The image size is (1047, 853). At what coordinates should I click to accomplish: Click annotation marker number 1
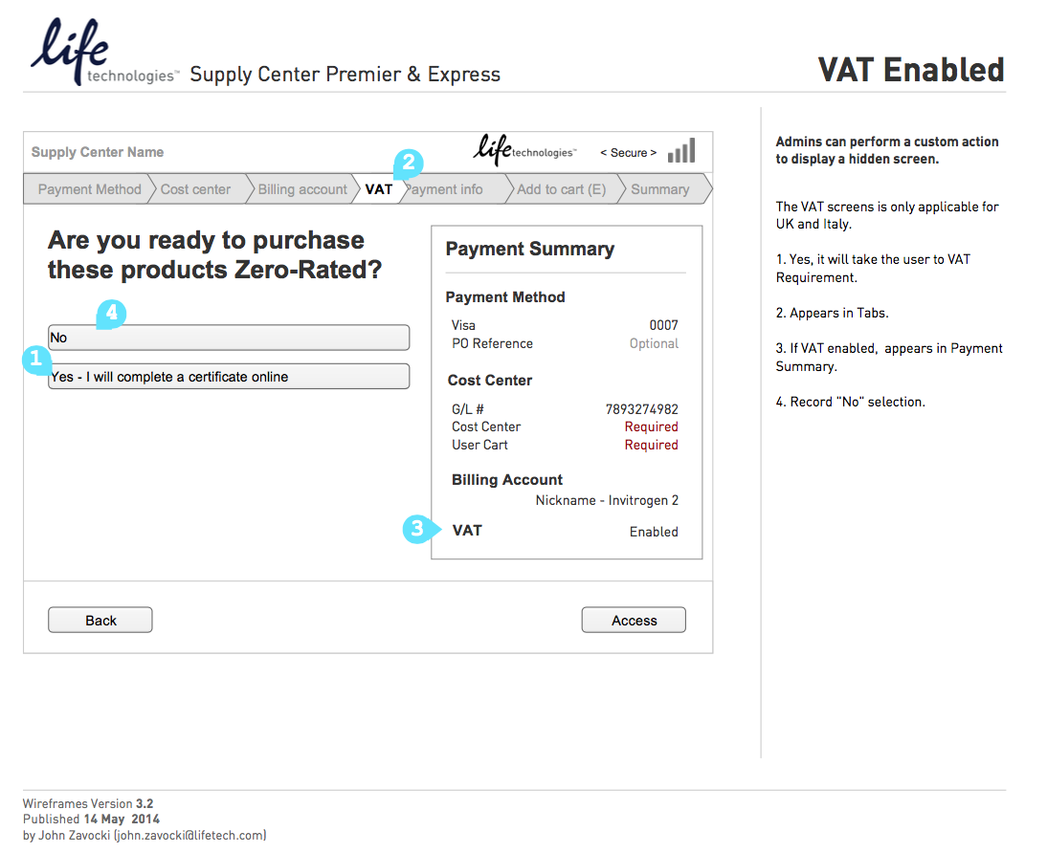35,361
